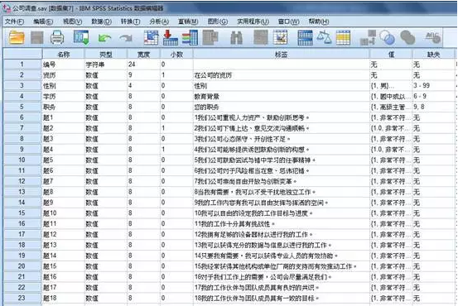Screen dimensions: 458x306
Task: Click the Undo green arrow icon
Action: [x=104, y=38]
